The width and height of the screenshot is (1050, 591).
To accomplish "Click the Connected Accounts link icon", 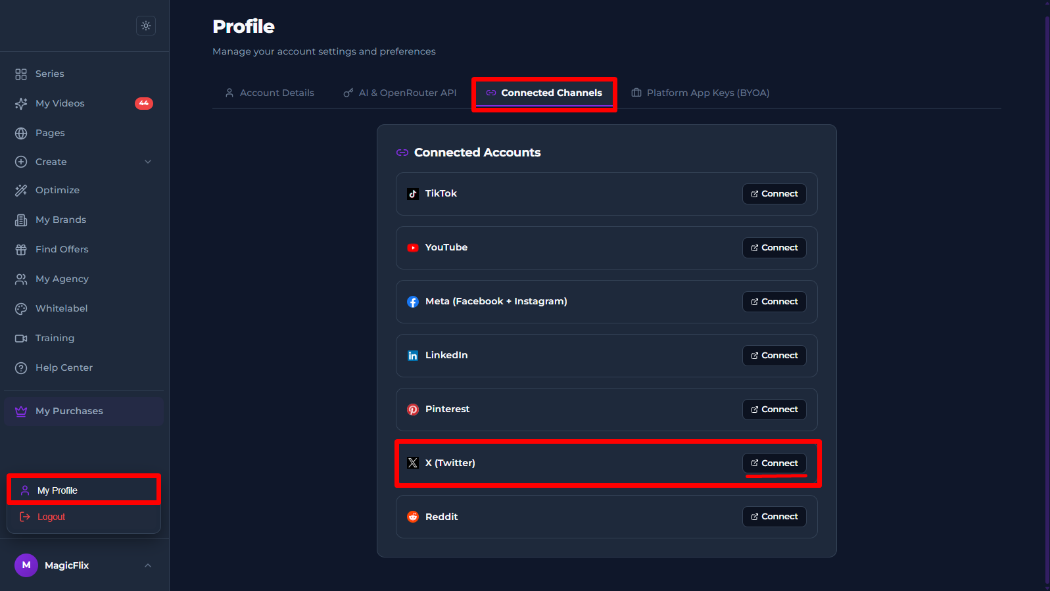I will tap(402, 153).
